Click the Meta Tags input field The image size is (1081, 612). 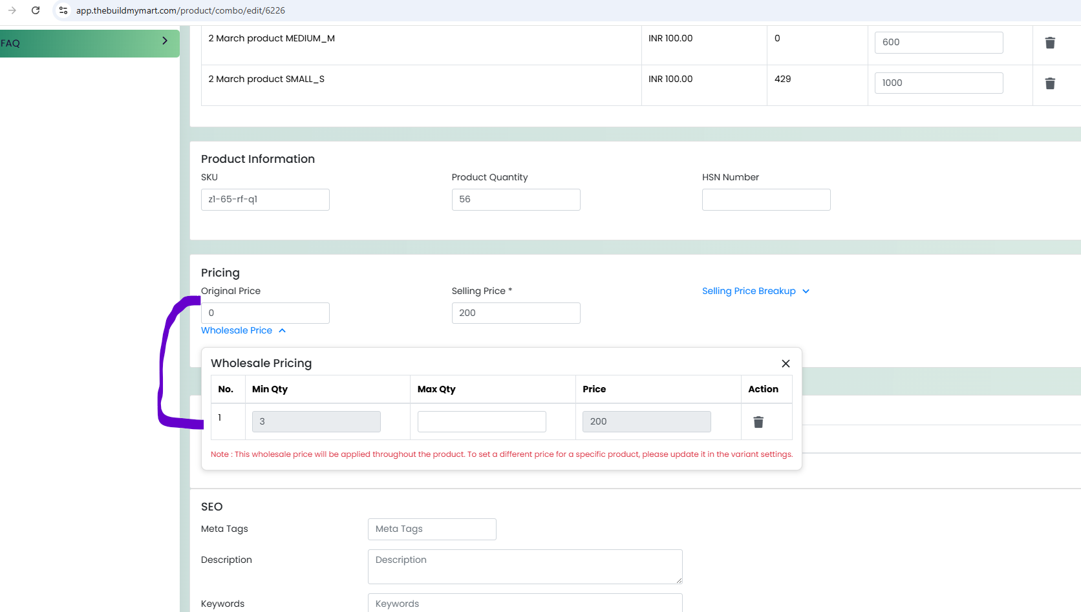(x=432, y=529)
